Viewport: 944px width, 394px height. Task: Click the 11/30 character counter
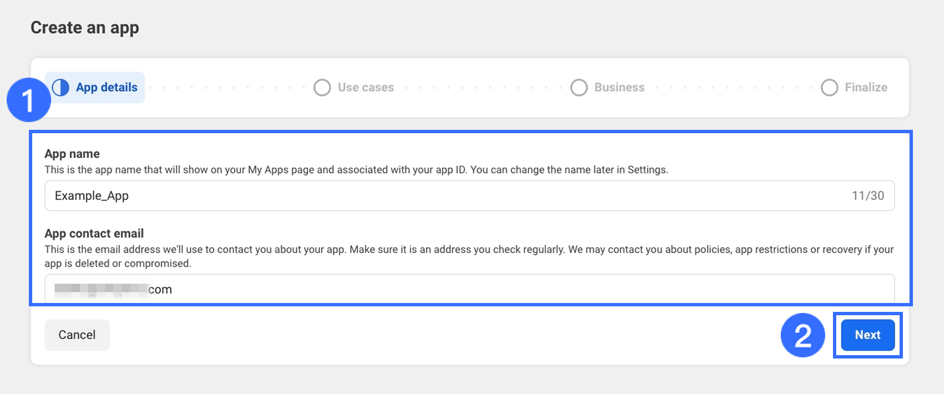pyautogui.click(x=867, y=195)
